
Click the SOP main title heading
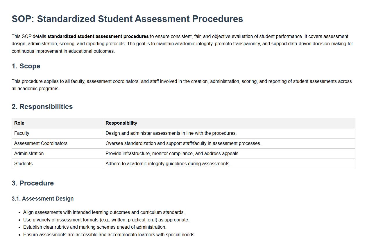127,19
